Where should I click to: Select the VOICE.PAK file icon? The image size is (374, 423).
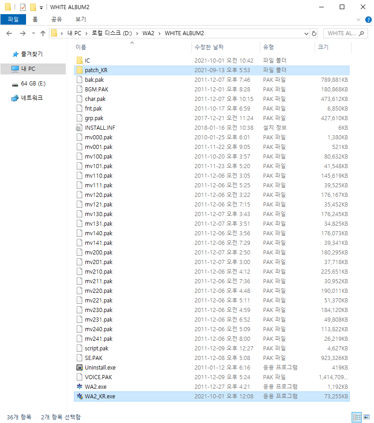[79, 377]
